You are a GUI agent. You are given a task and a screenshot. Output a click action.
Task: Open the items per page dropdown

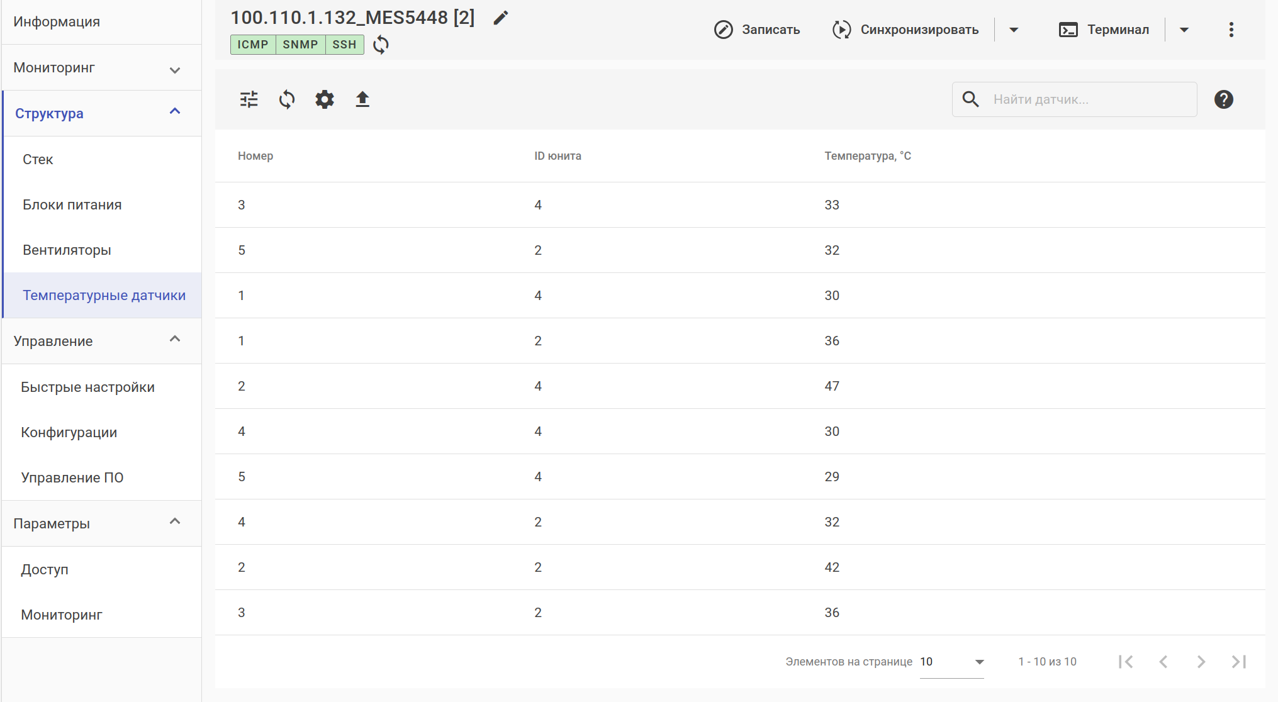pyautogui.click(x=951, y=662)
